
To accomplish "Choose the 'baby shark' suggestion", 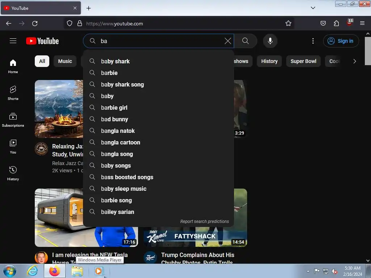I will [159, 61].
